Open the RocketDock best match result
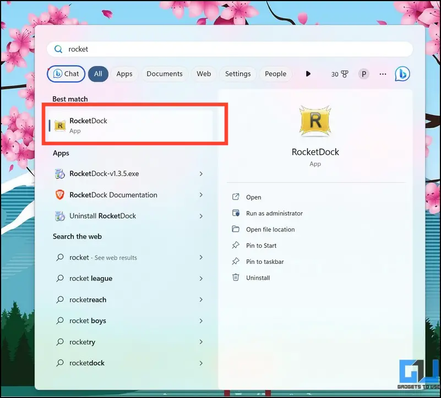This screenshot has height=398, width=441. pyautogui.click(x=130, y=125)
